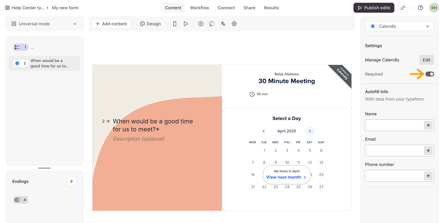Click the 30 Minute Meeting heading
444x223 pixels.
287,81
